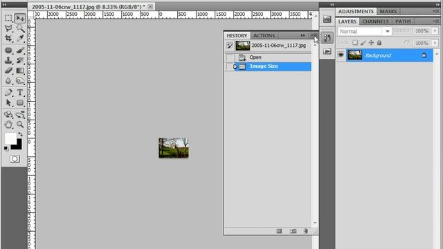Viewport: 443px width, 249px height.
Task: Select the Gradient tool
Action: (x=20, y=71)
